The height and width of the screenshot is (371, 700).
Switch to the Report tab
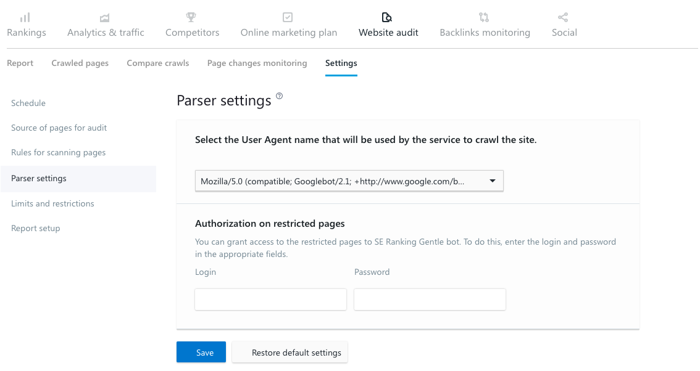[x=20, y=63]
